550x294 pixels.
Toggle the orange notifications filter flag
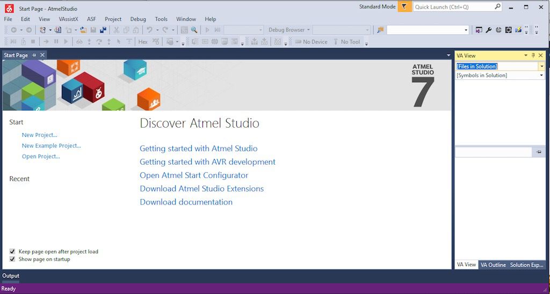[404, 6]
